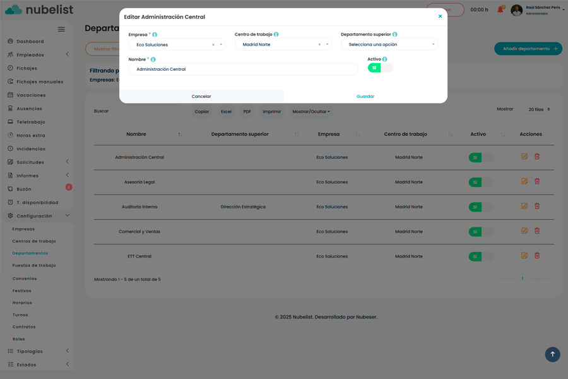
Task: Click the notification bell icon
Action: (x=500, y=9)
